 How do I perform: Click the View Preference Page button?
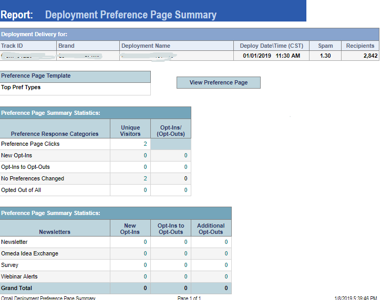coord(218,83)
